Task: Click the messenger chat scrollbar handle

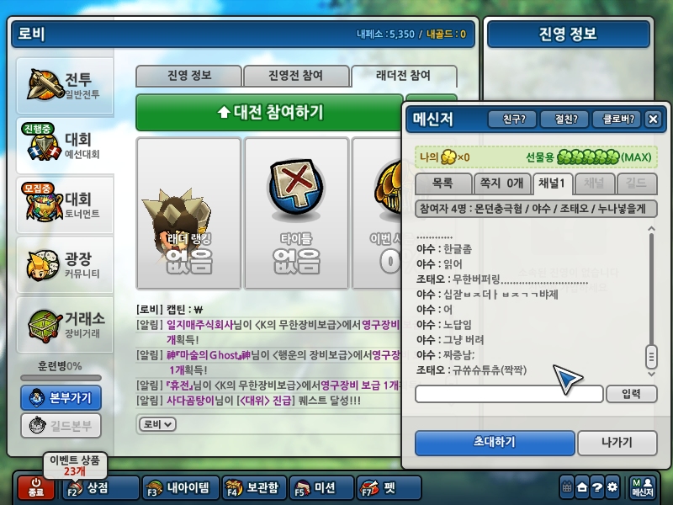Action: tap(651, 356)
